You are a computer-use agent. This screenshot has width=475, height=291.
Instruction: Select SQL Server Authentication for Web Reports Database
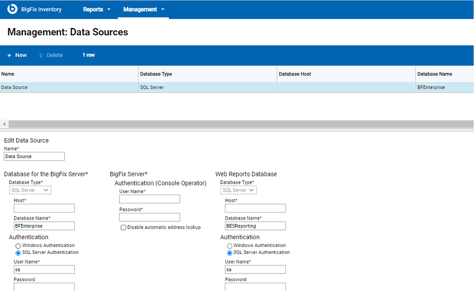click(x=229, y=252)
